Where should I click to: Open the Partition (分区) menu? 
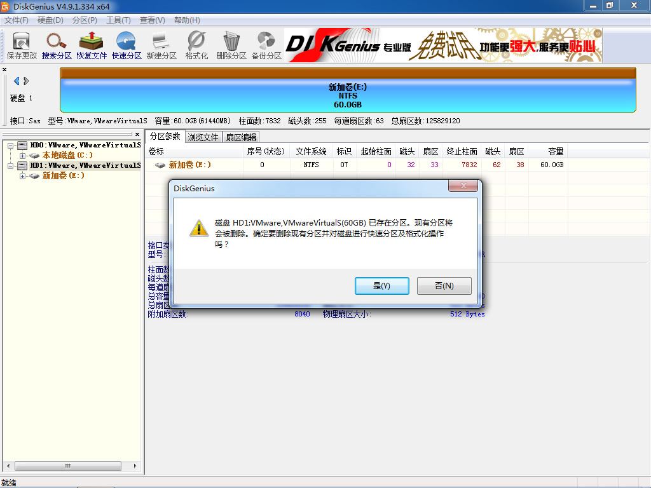[x=85, y=20]
